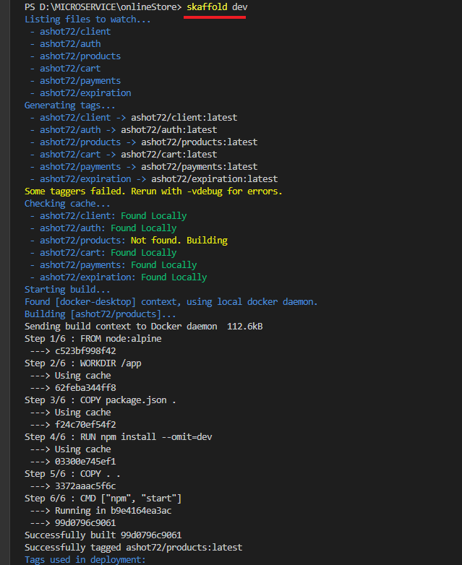Click the image hash c523bf998f42
462x565 pixels.
pos(85,350)
